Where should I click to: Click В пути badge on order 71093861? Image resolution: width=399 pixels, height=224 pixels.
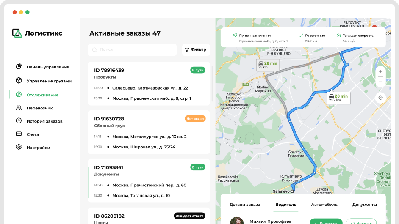198,167
